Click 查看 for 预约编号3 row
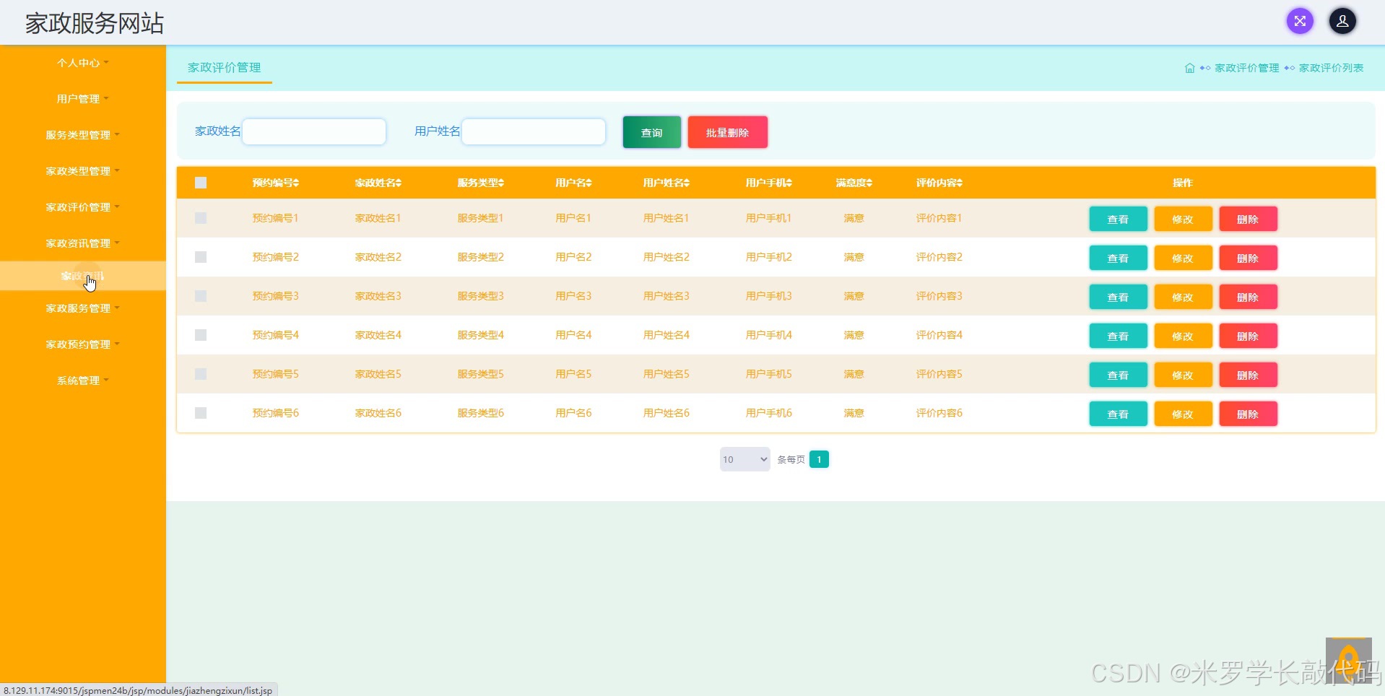Screen dimensions: 1385x696 coord(1118,297)
